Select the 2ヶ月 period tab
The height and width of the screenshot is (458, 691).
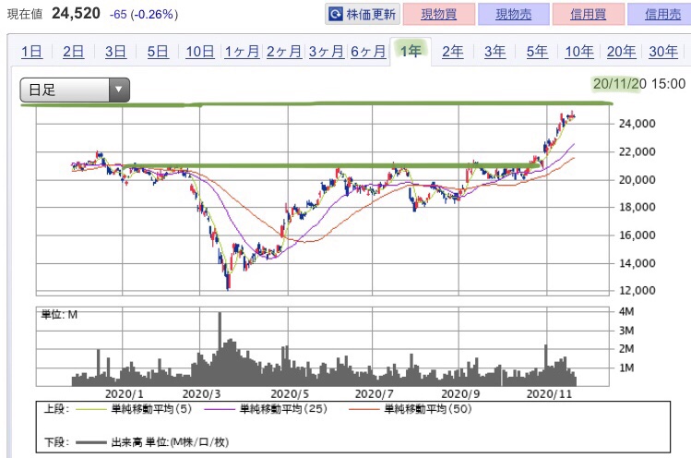coord(284,52)
